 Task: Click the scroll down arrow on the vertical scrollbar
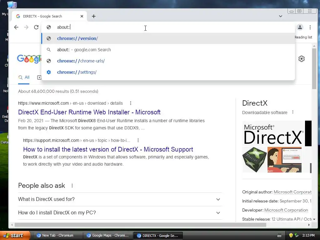[x=314, y=219]
